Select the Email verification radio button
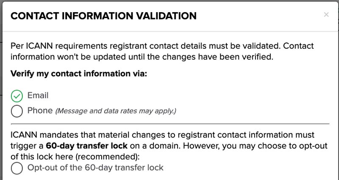The image size is (339, 180). coord(17,96)
